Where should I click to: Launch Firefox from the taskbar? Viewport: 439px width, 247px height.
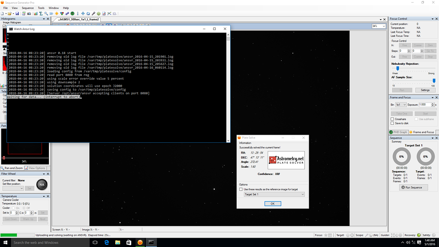click(140, 242)
